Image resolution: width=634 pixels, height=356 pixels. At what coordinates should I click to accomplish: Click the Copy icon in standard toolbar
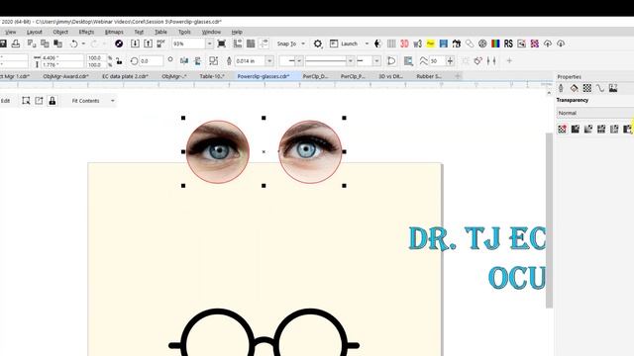click(45, 44)
